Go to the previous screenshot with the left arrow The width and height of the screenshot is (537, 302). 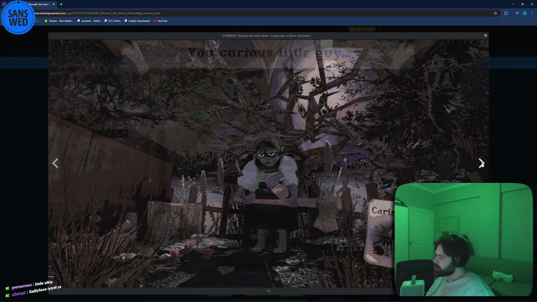pos(55,163)
